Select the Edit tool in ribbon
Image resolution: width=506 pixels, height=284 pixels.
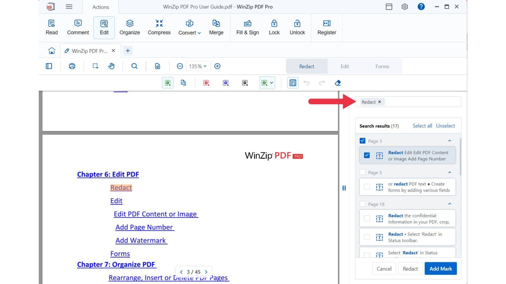tap(104, 27)
